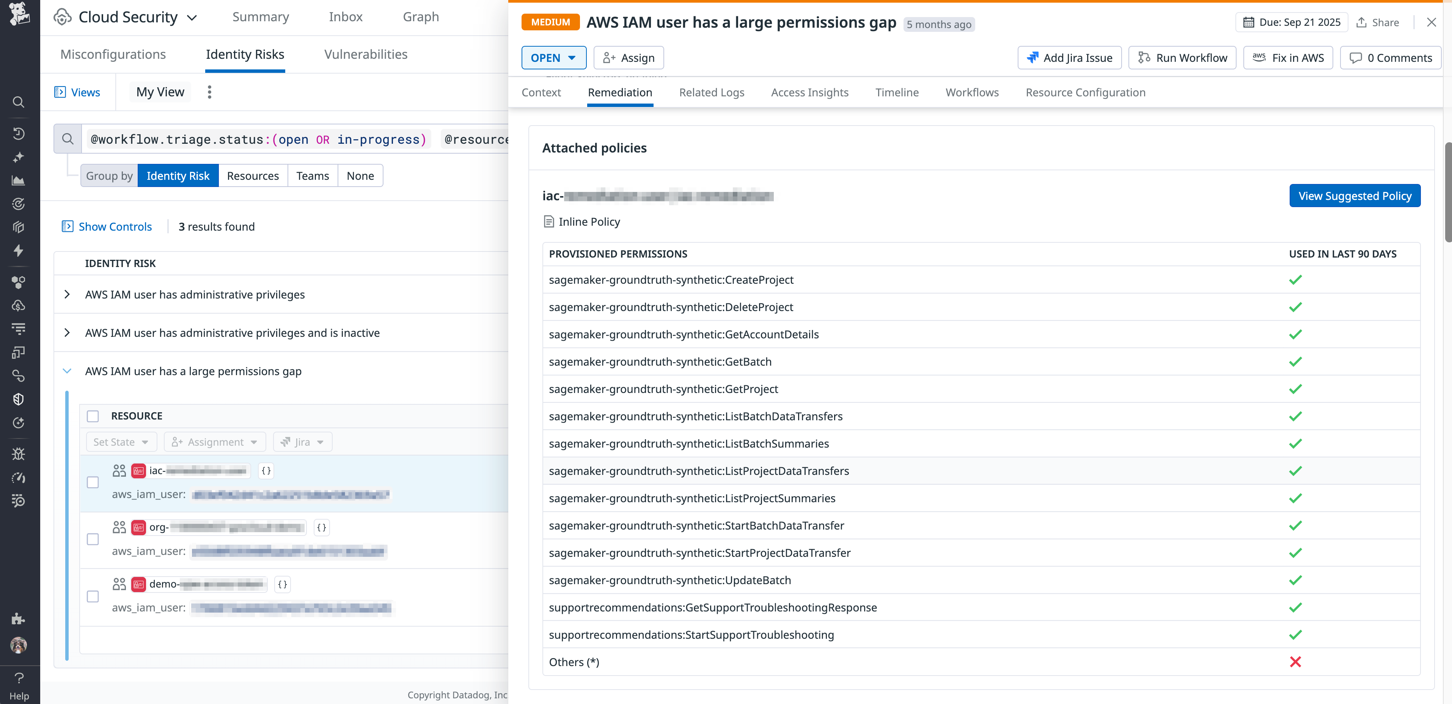
Task: Click the Show Controls link
Action: pyautogui.click(x=115, y=226)
